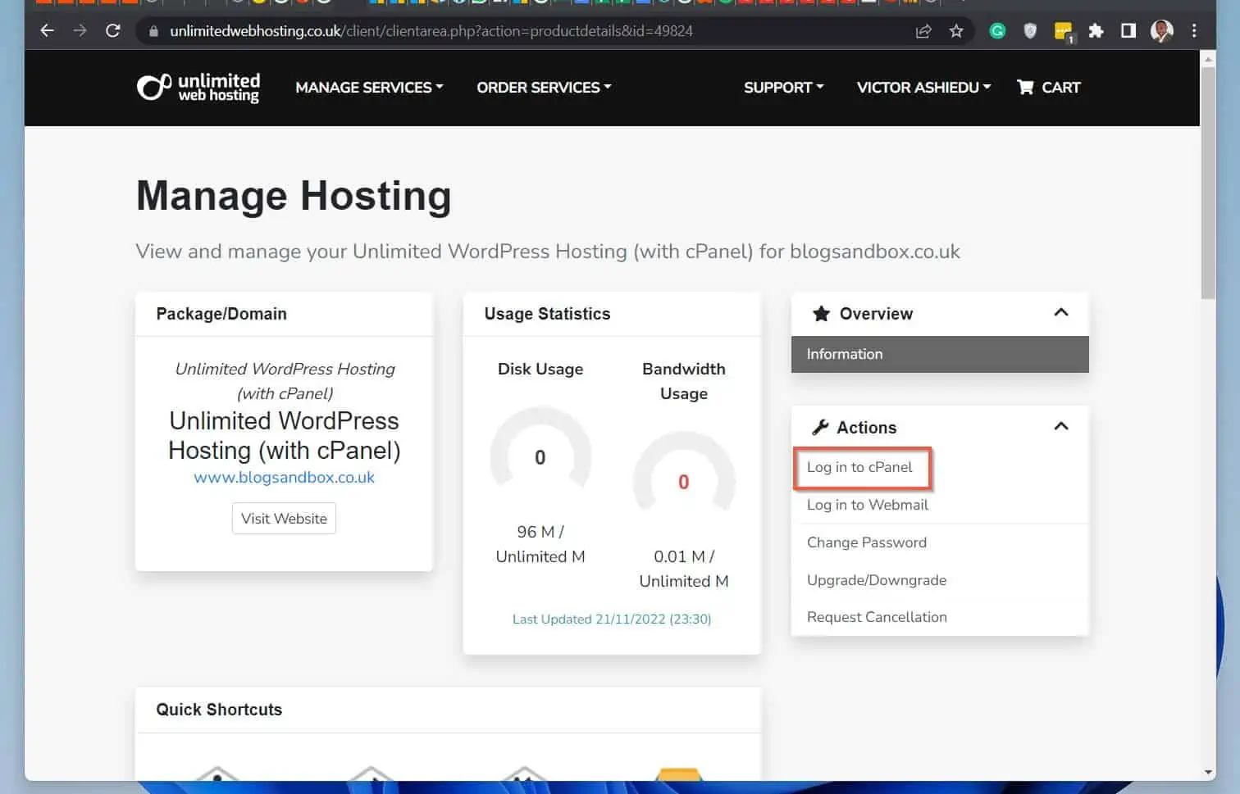Open the Extensions puzzle piece menu
Screen dimensions: 1240x794
pyautogui.click(x=1096, y=31)
